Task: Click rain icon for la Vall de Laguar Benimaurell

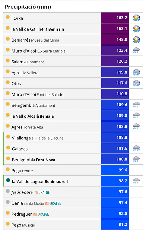Action: [136, 181]
